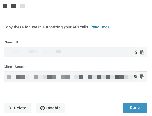Image resolution: width=152 pixels, height=116 pixels.
Task: Click the 'Copy these for use' instruction text
Action: click(x=46, y=27)
